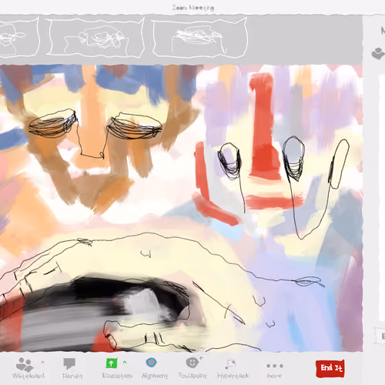The width and height of the screenshot is (385, 385).
Task: Click the green Ecosystem share icon
Action: point(112,363)
